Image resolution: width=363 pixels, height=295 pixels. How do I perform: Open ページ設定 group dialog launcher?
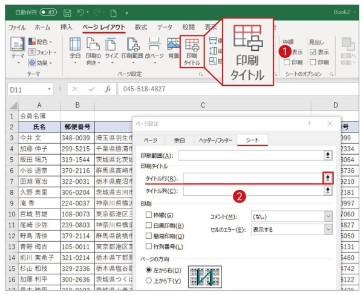tap(201, 74)
